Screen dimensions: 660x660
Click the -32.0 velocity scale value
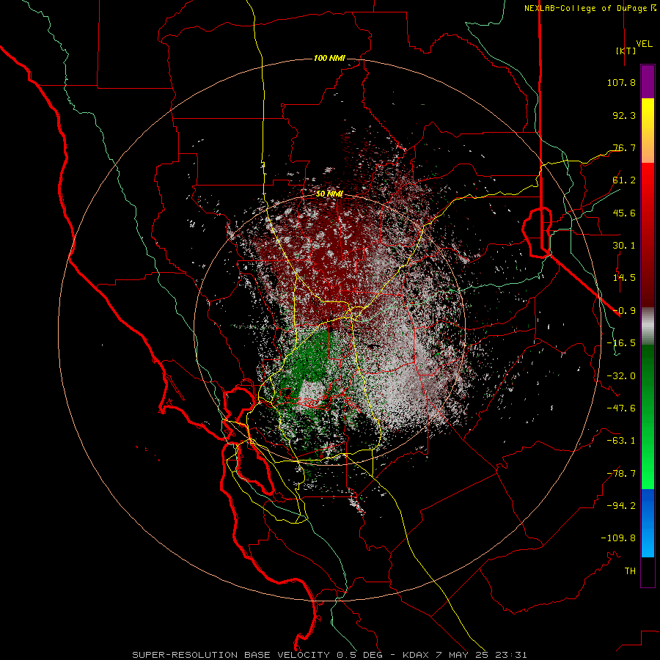[621, 376]
